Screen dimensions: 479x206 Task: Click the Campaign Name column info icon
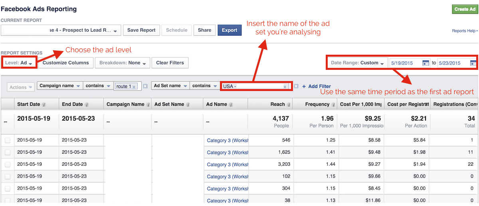click(148, 105)
